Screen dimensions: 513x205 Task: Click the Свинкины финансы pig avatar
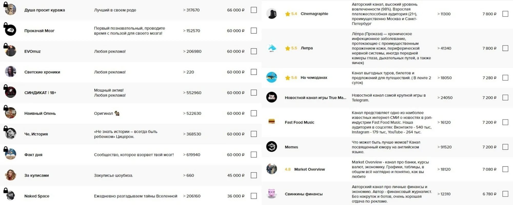(x=271, y=194)
